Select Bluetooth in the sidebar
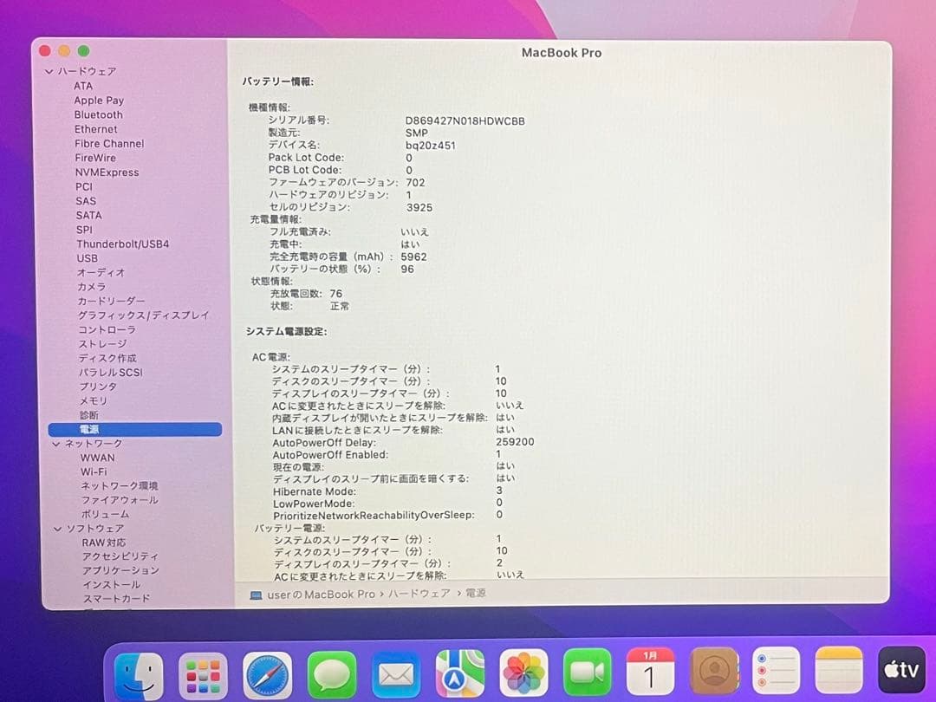This screenshot has height=702, width=936. point(98,114)
